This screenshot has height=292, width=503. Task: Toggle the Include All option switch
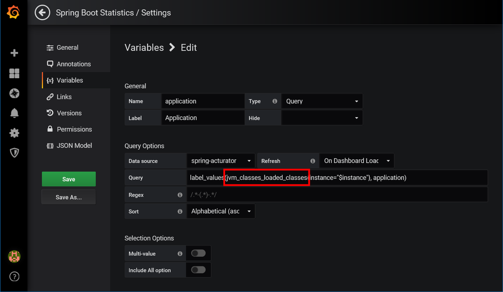pos(198,270)
